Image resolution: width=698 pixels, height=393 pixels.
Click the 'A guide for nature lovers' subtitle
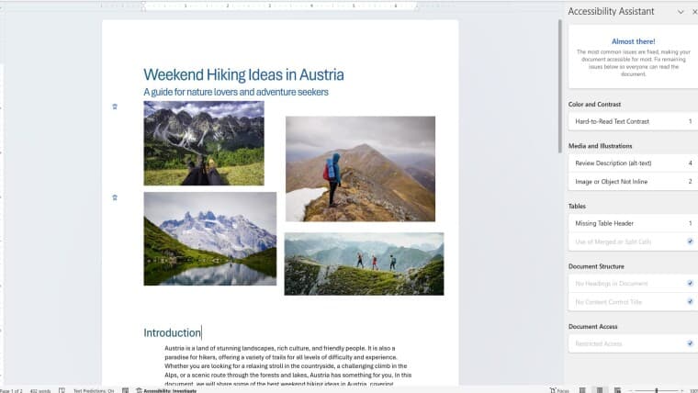tap(236, 92)
